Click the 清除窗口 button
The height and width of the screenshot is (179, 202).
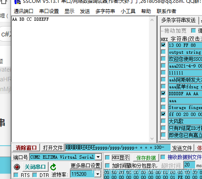(26, 148)
